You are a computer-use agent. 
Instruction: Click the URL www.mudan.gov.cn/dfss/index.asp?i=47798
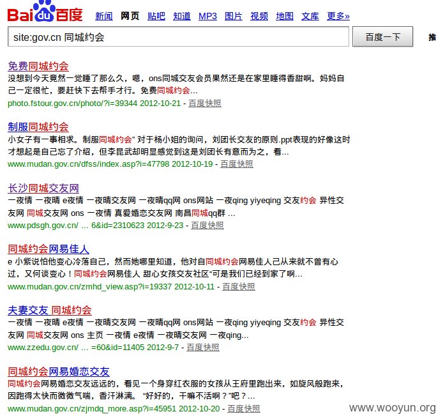tap(89, 164)
